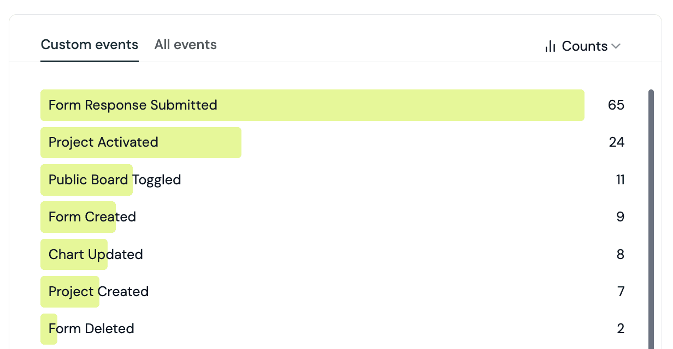Select the Project Created event label
The height and width of the screenshot is (349, 673).
[98, 292]
